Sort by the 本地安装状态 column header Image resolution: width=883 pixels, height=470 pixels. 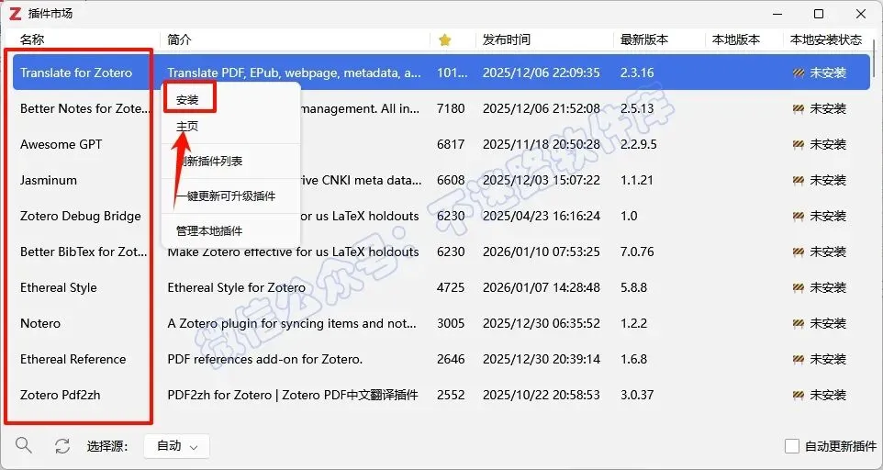click(x=826, y=40)
